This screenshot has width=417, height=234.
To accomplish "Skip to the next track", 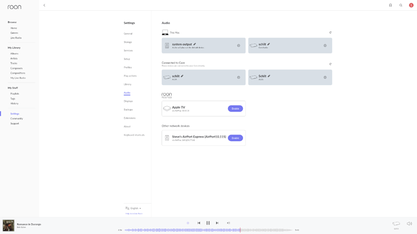I will (x=218, y=223).
